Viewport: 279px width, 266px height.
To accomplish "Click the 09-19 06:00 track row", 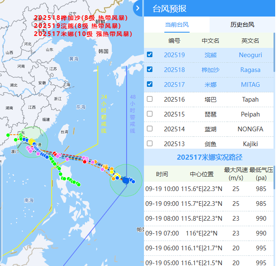I will point(209,248).
